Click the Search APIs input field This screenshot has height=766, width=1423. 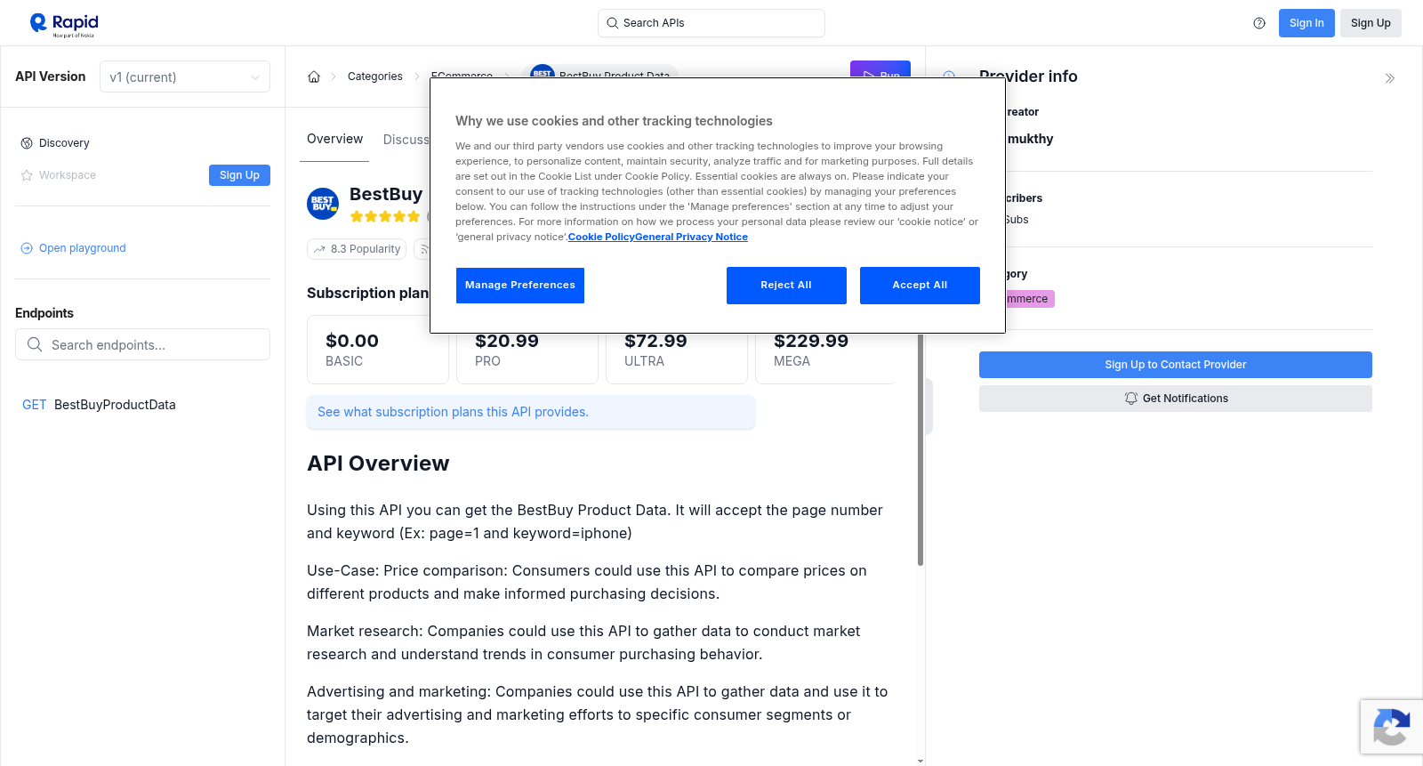click(711, 23)
